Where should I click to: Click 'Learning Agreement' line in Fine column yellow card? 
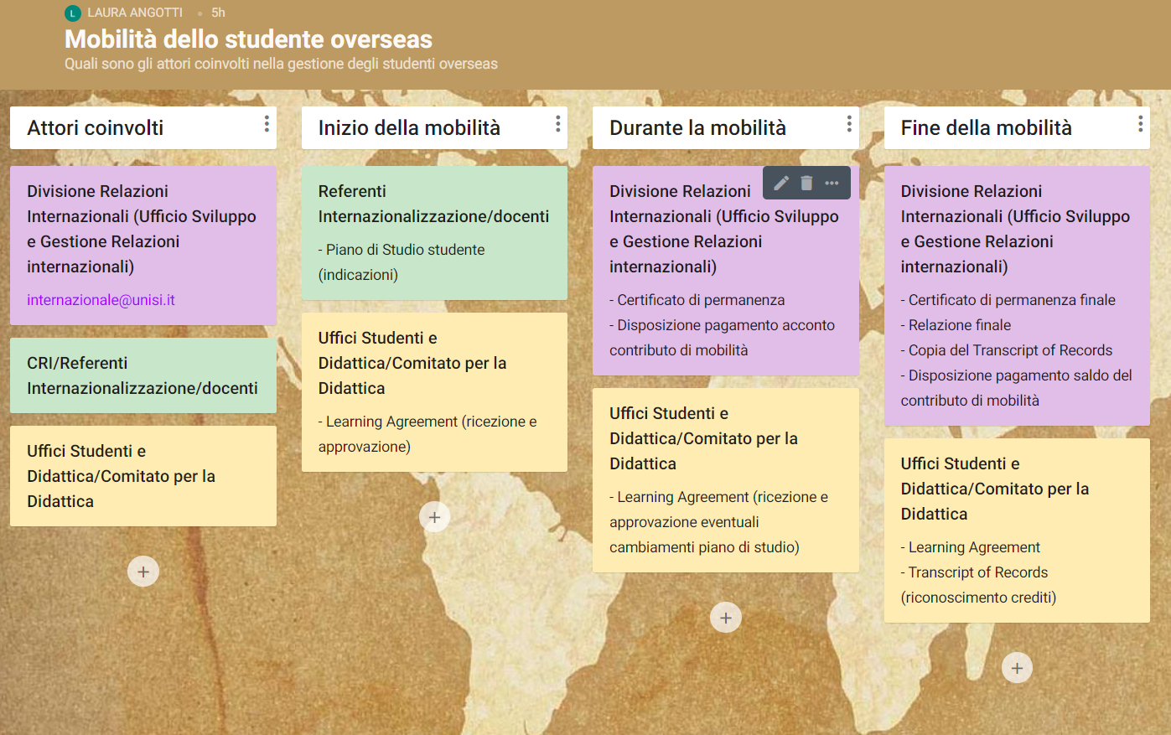[x=971, y=547]
